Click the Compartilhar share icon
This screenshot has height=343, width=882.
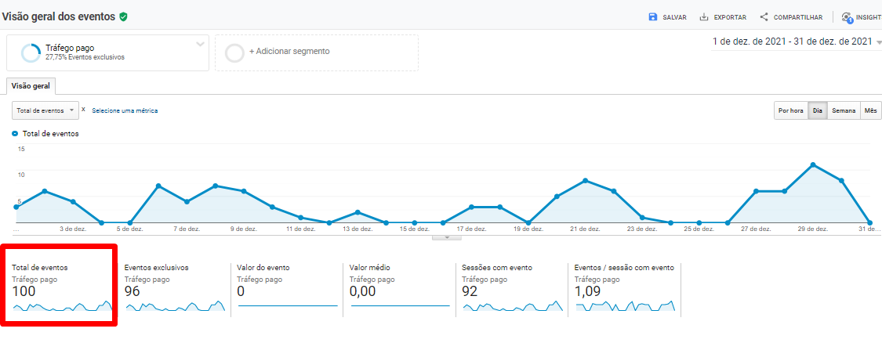[764, 17]
